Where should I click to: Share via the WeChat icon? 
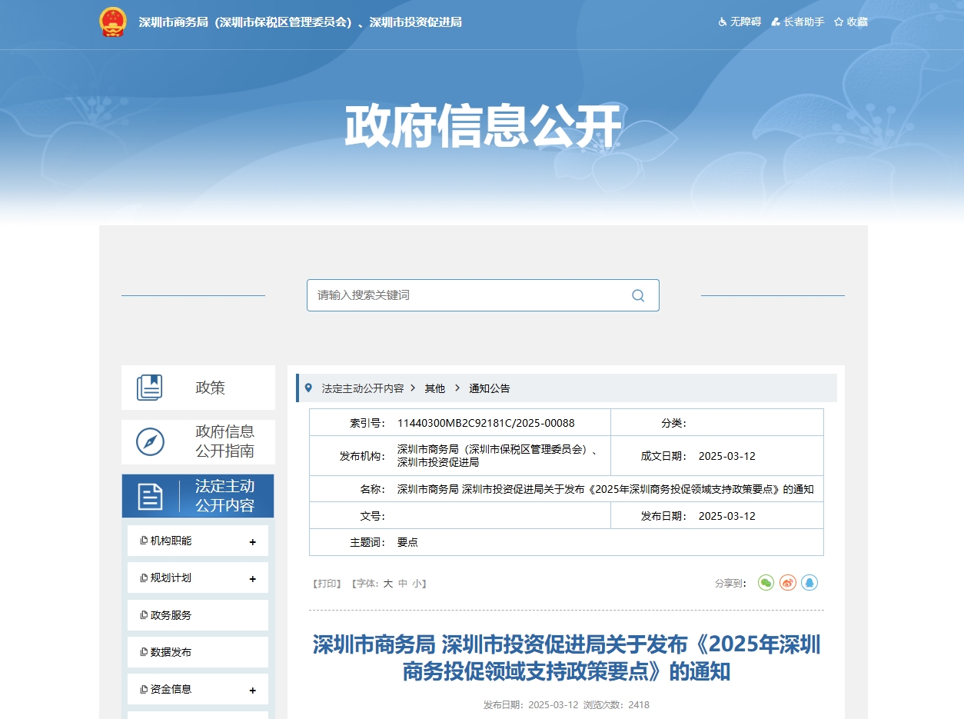[766, 583]
